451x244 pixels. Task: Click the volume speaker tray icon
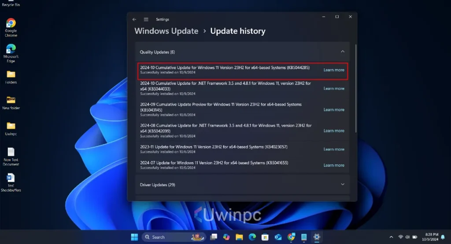[x=407, y=237]
